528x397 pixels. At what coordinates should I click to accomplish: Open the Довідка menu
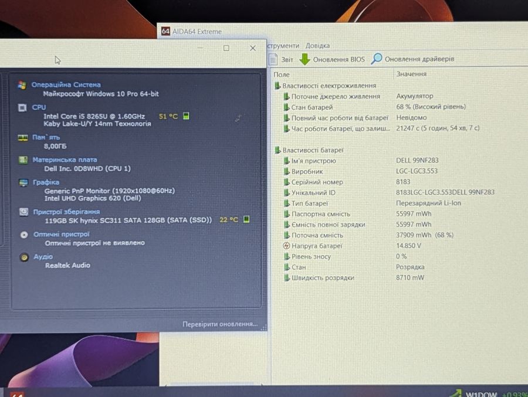coord(317,46)
